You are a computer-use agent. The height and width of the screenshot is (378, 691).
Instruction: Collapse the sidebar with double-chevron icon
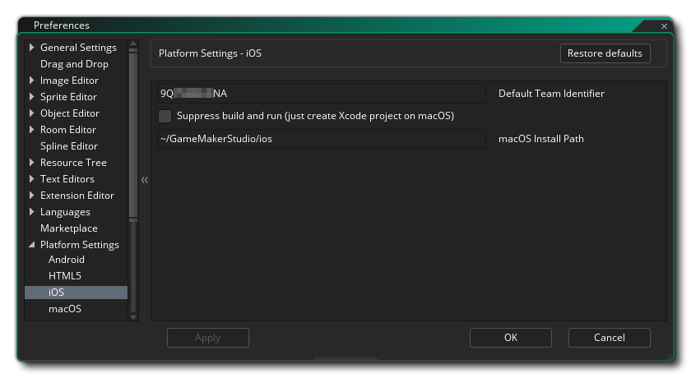point(144,179)
